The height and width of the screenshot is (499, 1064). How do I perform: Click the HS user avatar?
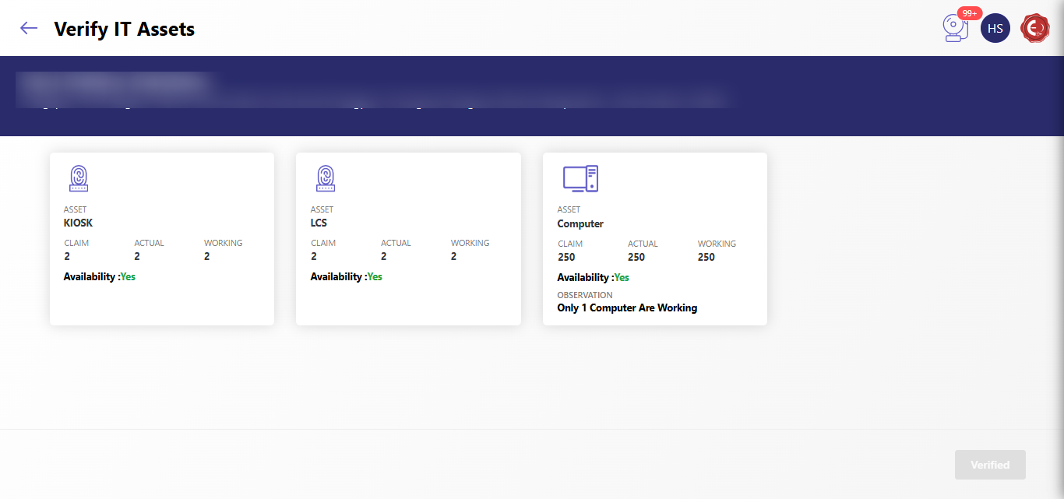tap(995, 29)
